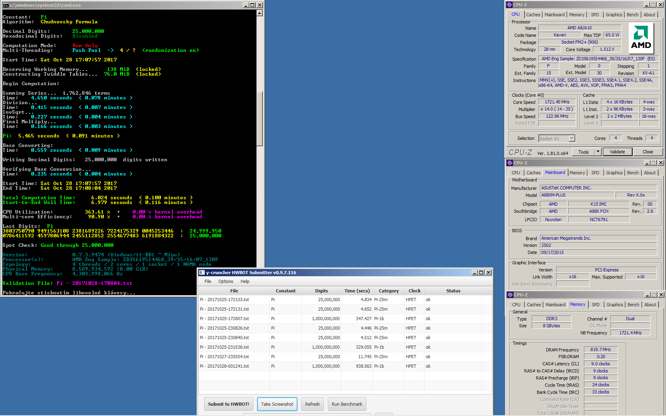Viewport: 666px width, 416px height.
Task: Sort by the Constant column header
Action: pyautogui.click(x=286, y=291)
